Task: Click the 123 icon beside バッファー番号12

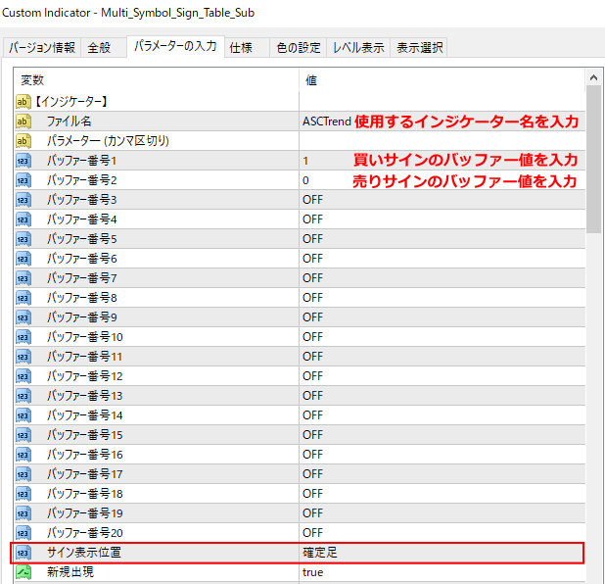Action: (23, 376)
